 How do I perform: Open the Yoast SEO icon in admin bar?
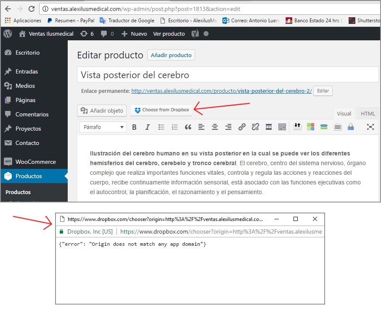195,34
